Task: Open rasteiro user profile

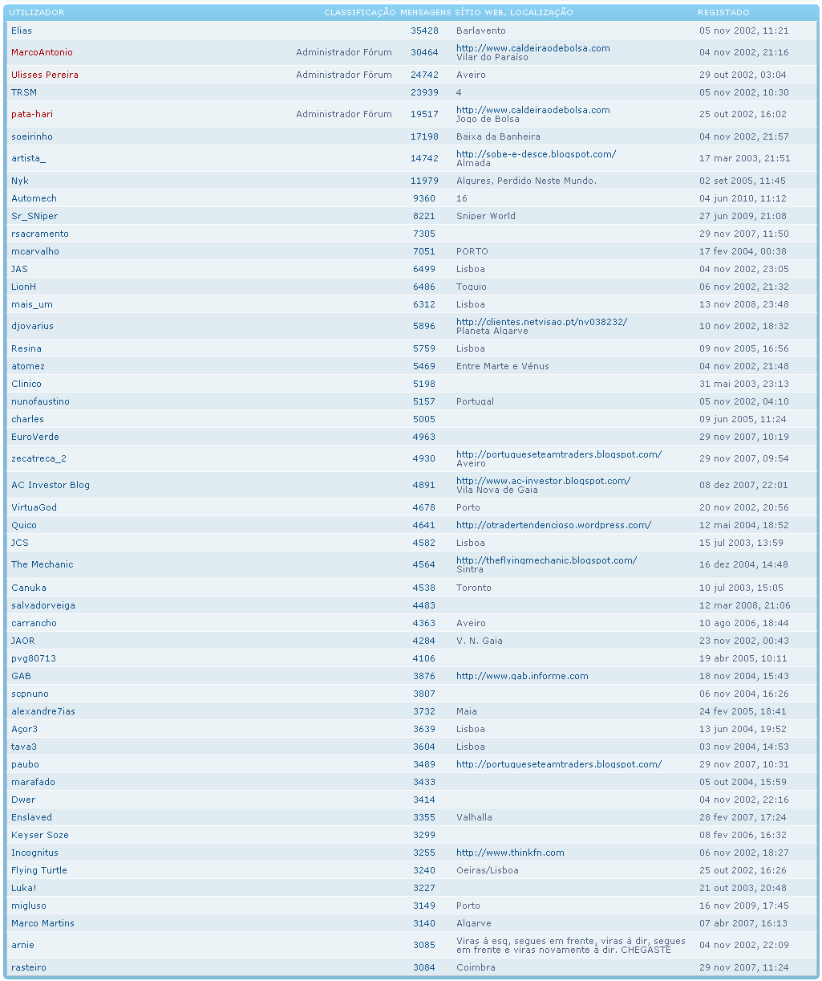Action: pyautogui.click(x=29, y=967)
